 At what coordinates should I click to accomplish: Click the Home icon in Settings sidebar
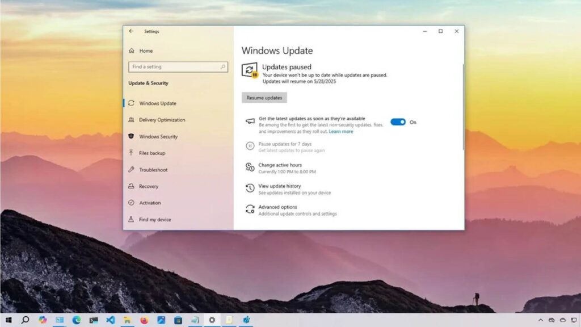132,51
